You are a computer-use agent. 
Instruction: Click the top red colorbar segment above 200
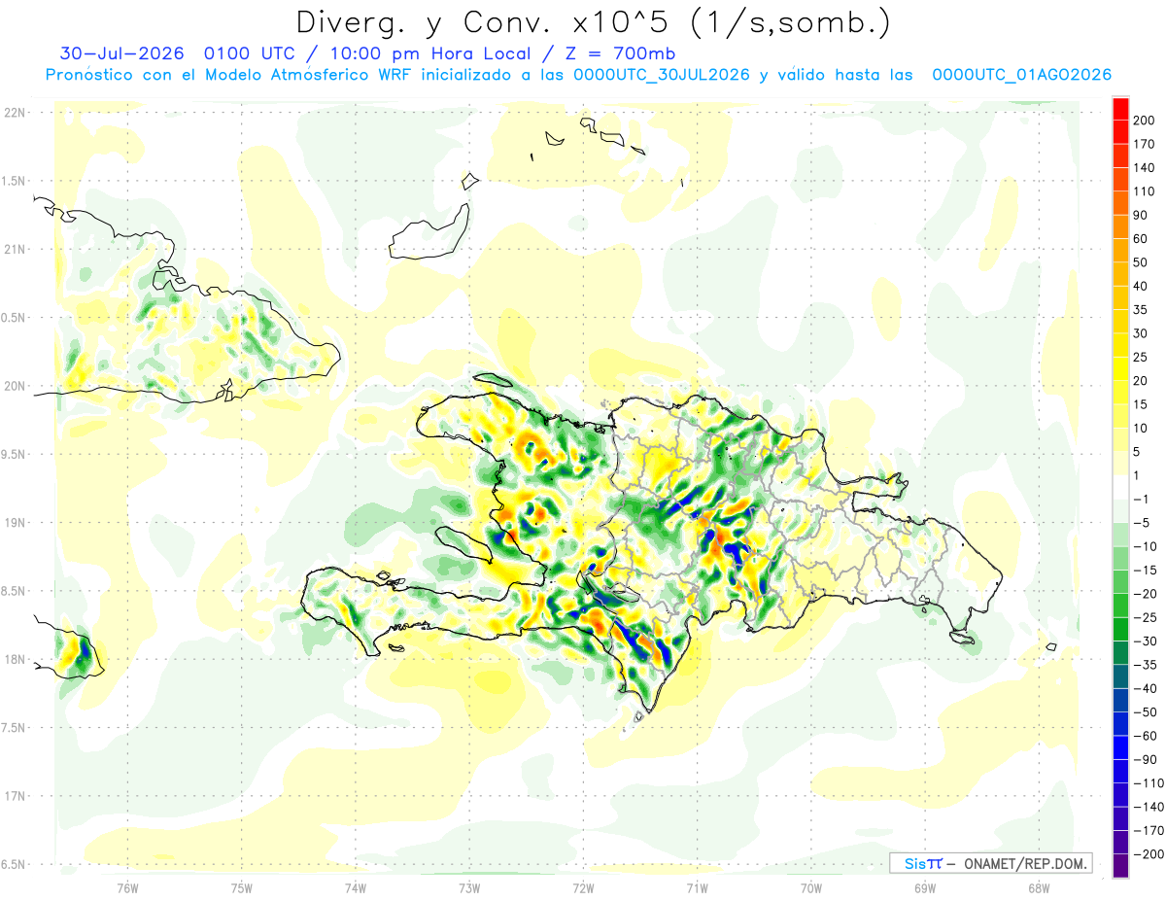pos(1120,108)
